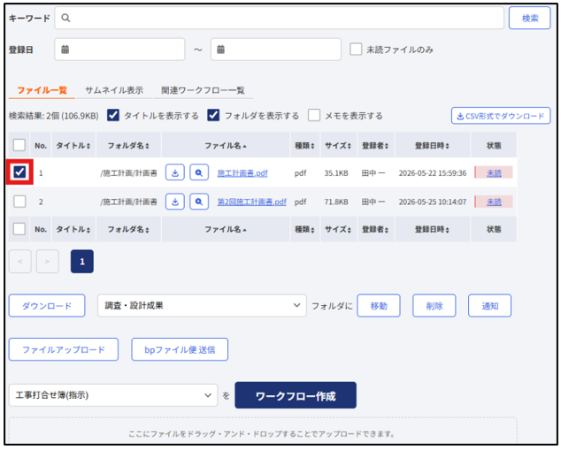Click the previous page arrow button
Screen dimensions: 561x450
(20, 262)
